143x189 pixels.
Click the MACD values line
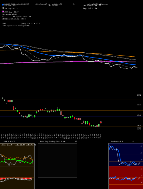pyautogui.click(x=14, y=19)
